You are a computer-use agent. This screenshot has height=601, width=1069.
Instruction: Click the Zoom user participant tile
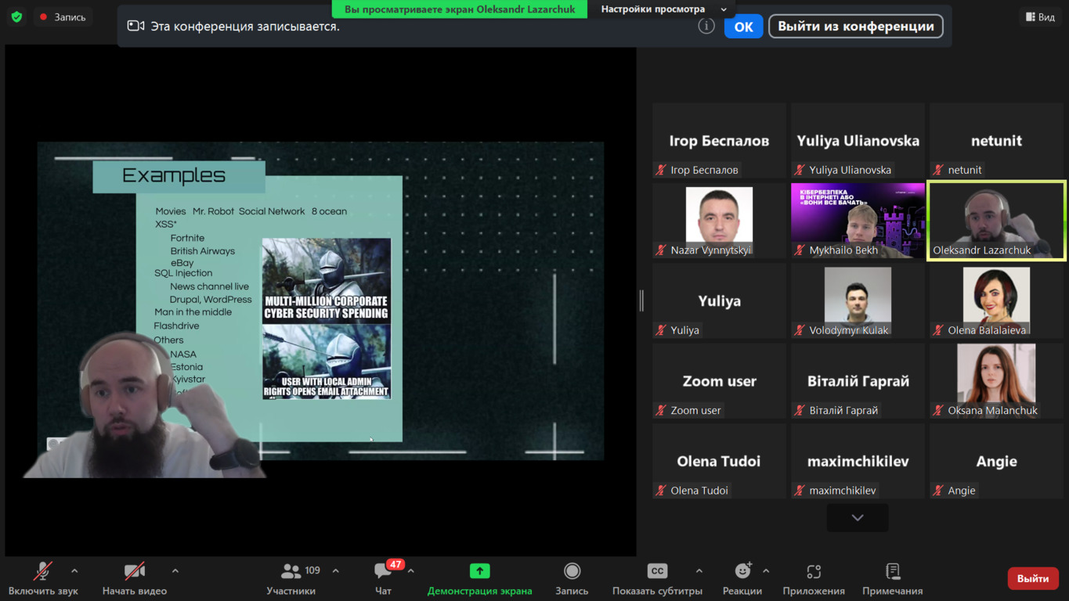(x=719, y=381)
